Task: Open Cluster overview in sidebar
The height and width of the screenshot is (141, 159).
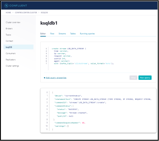Action: (x=13, y=22)
